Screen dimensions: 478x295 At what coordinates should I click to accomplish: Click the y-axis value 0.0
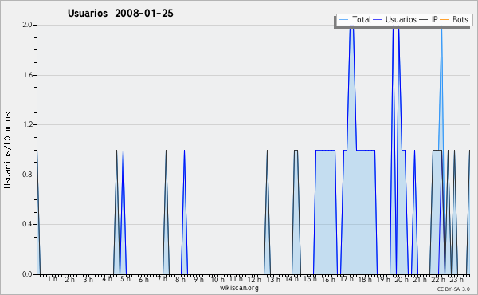point(27,274)
